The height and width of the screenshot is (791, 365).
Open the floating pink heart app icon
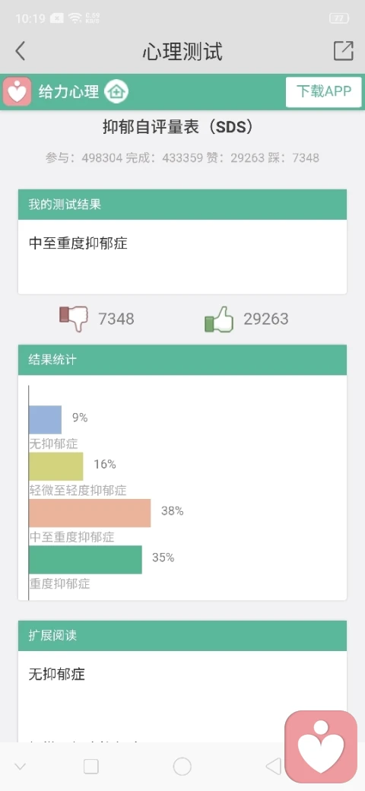click(321, 746)
